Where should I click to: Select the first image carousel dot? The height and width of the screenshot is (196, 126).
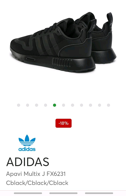pos(19,105)
